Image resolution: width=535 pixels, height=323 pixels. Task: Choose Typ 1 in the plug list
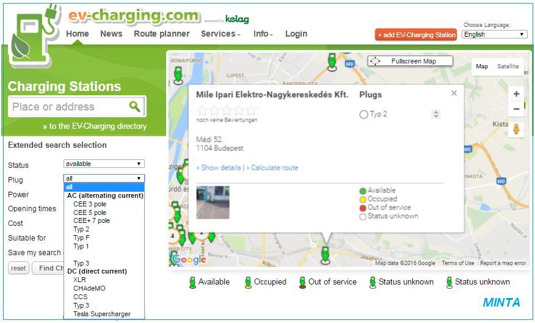click(81, 246)
